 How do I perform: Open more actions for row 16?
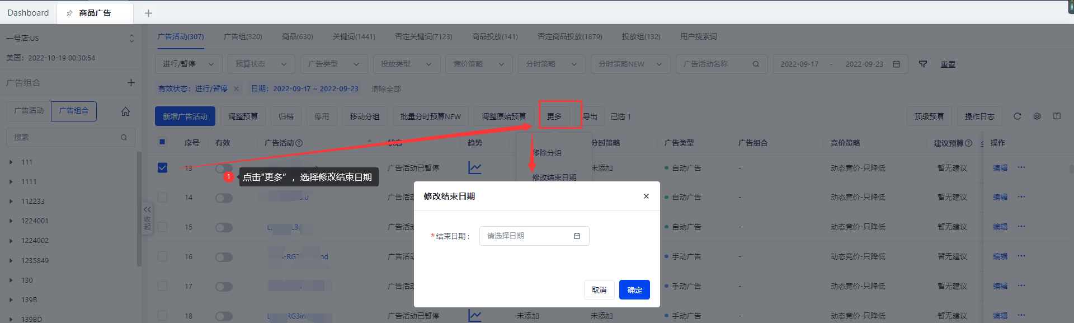tap(1021, 256)
